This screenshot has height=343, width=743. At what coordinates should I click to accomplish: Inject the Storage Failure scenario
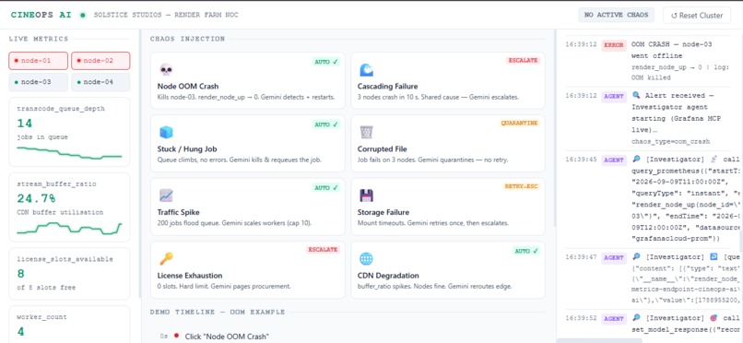click(x=448, y=207)
